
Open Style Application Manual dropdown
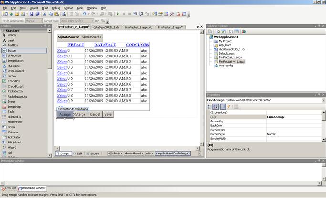click(x=41, y=21)
